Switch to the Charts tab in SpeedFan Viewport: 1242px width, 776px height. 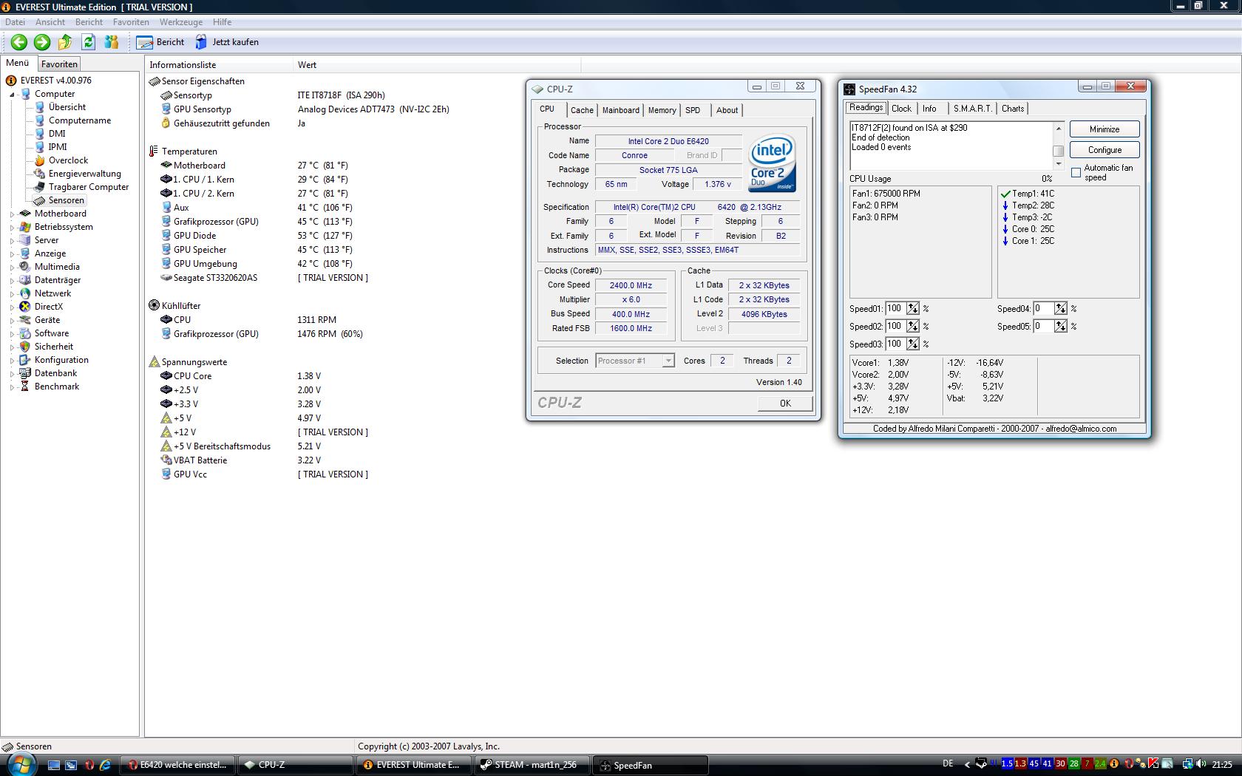tap(1013, 109)
